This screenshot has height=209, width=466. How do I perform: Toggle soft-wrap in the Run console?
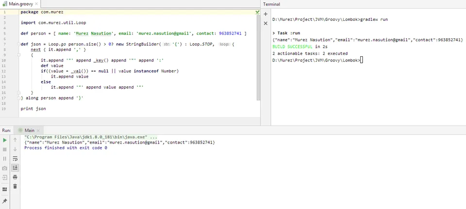(x=15, y=159)
